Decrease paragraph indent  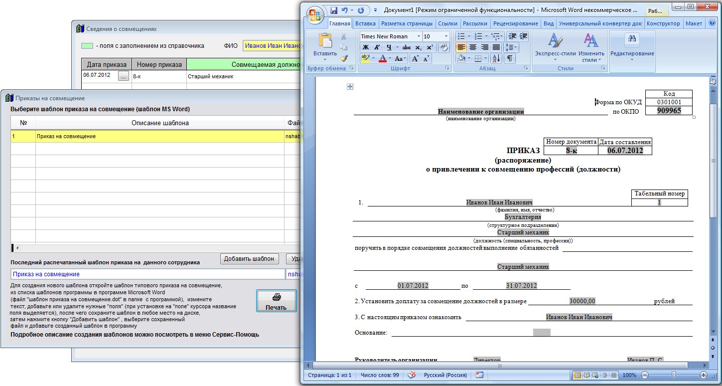pyautogui.click(x=512, y=36)
